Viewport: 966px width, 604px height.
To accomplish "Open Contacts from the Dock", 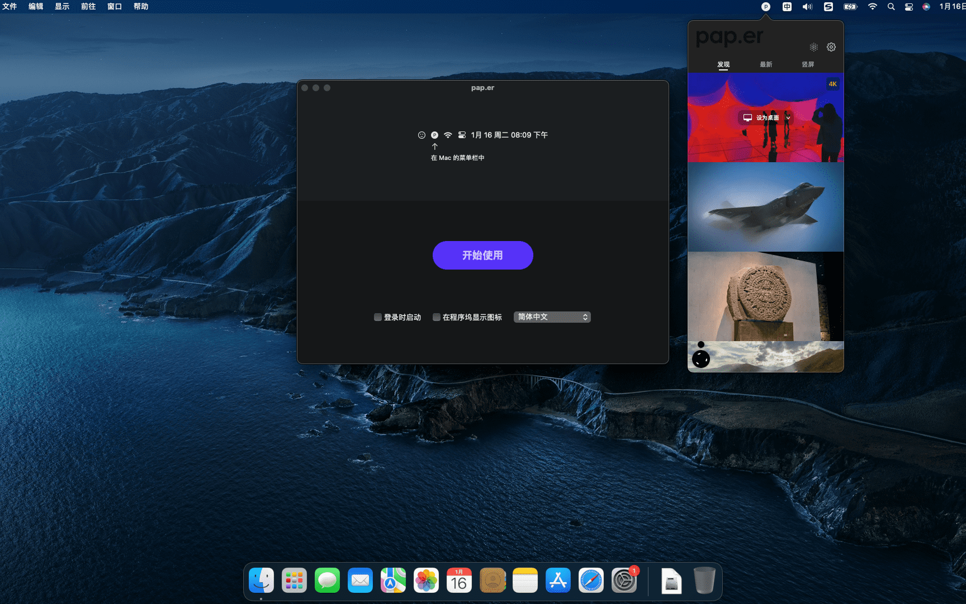I will [492, 581].
